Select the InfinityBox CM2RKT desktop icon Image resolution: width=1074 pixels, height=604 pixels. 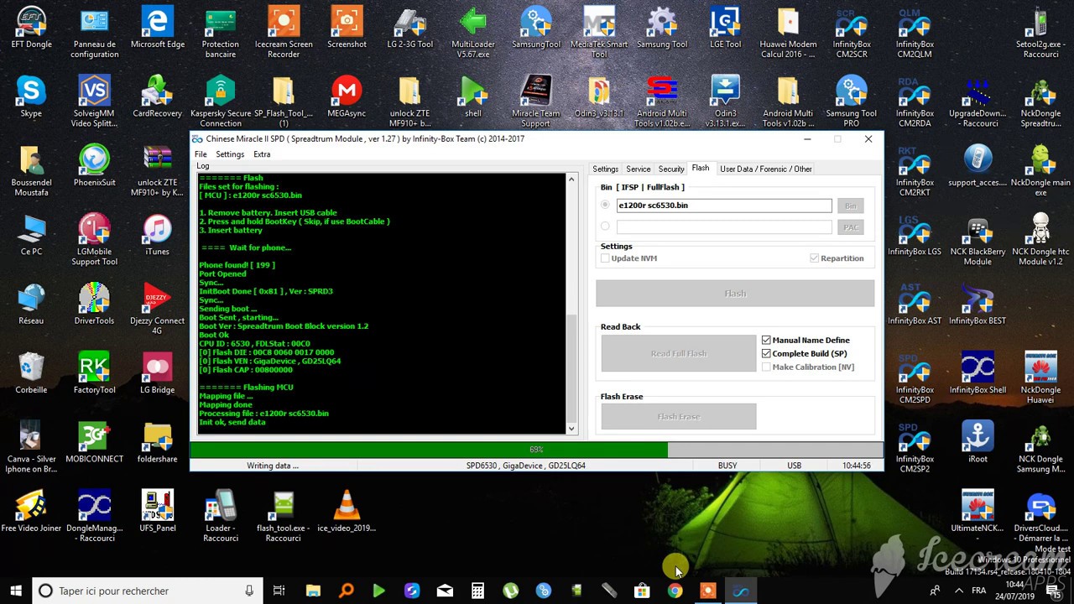pyautogui.click(x=915, y=171)
